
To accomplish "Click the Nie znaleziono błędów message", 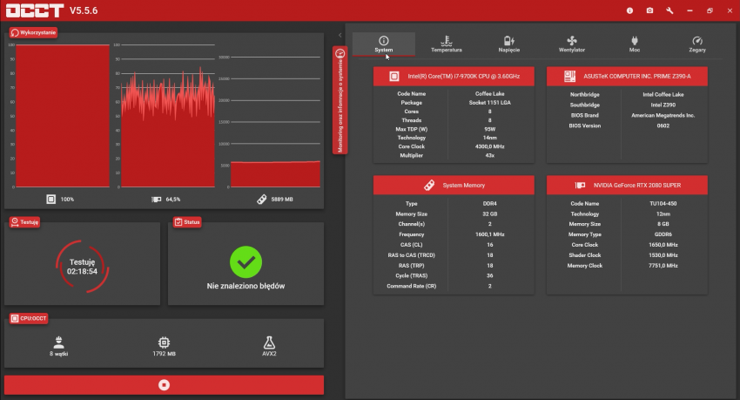I will 246,286.
